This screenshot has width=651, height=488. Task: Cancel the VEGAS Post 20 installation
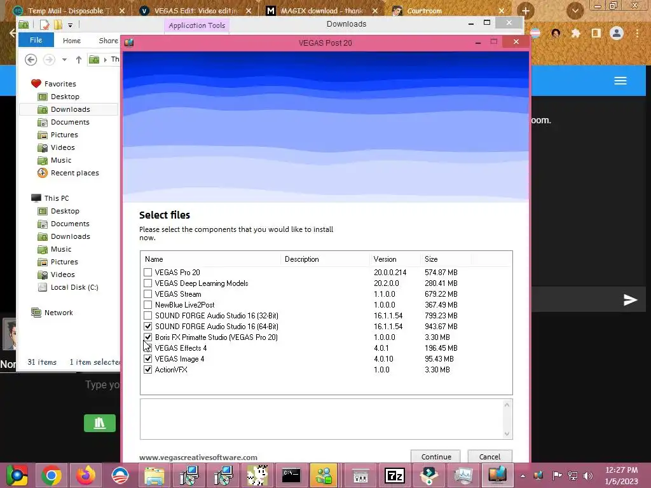click(490, 456)
